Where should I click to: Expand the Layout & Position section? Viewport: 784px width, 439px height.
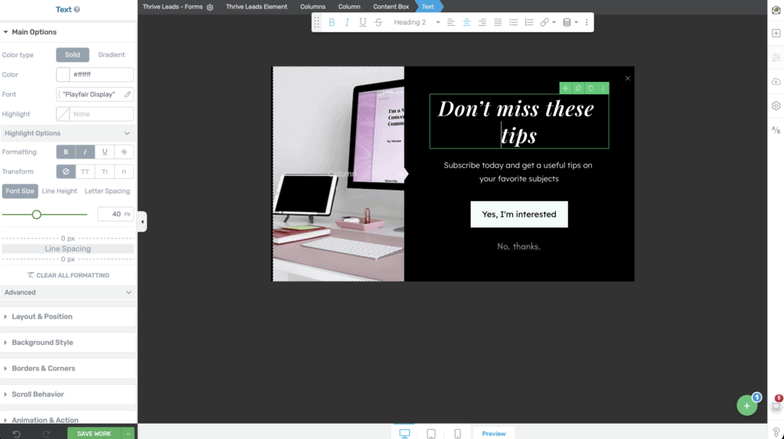(x=42, y=317)
